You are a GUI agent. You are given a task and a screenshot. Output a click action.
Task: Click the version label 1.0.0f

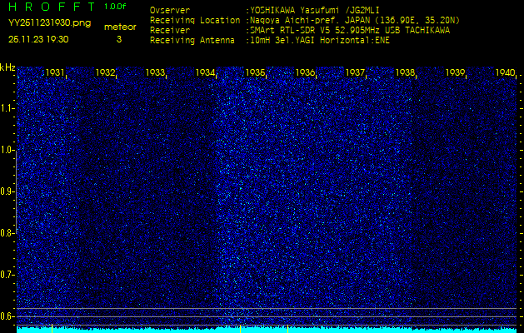pos(115,7)
